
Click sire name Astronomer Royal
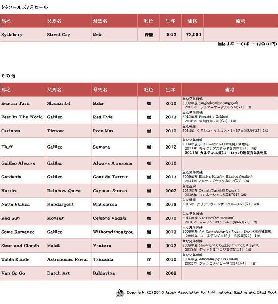point(68,259)
